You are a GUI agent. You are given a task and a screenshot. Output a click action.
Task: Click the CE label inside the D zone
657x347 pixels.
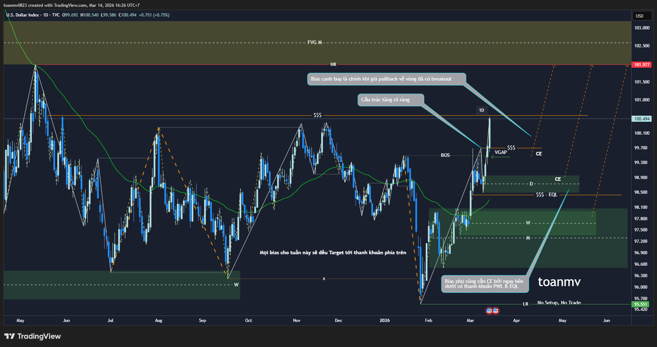click(x=558, y=179)
